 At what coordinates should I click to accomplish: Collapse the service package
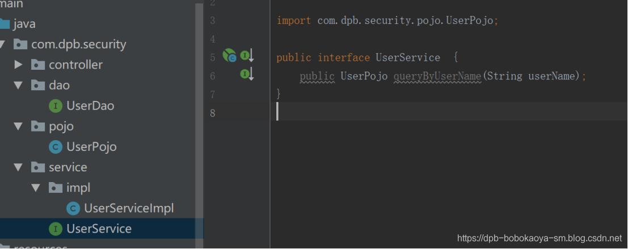point(18,167)
